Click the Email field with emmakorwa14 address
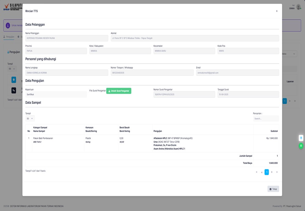 click(237, 73)
